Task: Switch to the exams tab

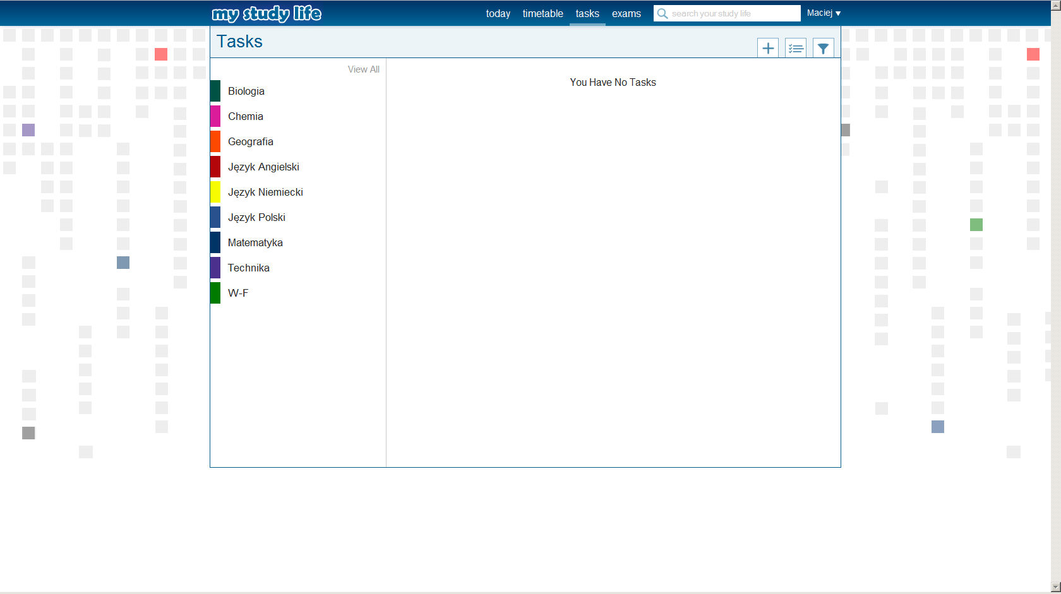Action: click(x=626, y=13)
